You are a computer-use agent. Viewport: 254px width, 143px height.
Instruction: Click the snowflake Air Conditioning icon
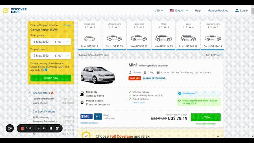(173, 72)
